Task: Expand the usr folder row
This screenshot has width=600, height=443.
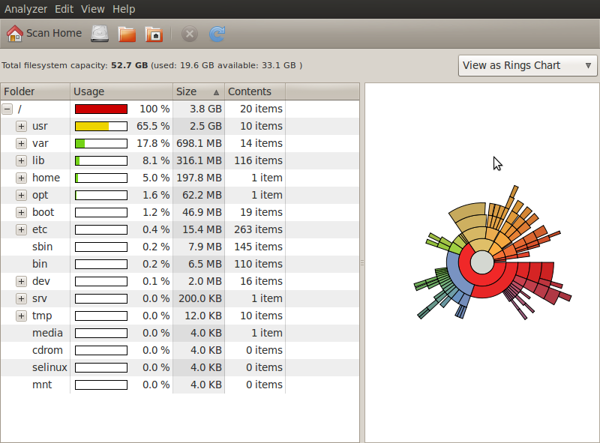Action: coord(21,126)
